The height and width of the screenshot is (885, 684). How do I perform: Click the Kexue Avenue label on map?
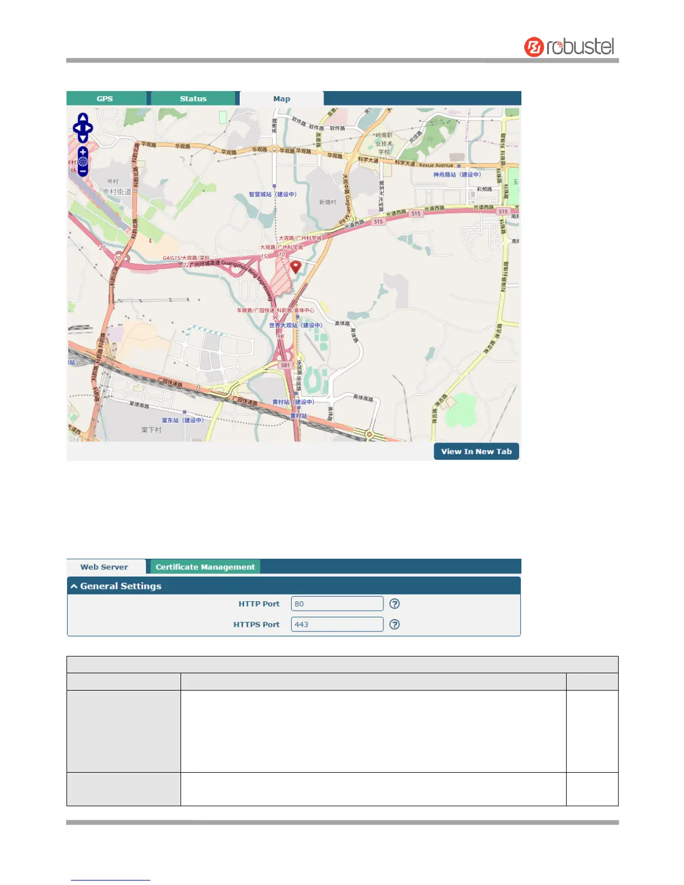pos(436,165)
